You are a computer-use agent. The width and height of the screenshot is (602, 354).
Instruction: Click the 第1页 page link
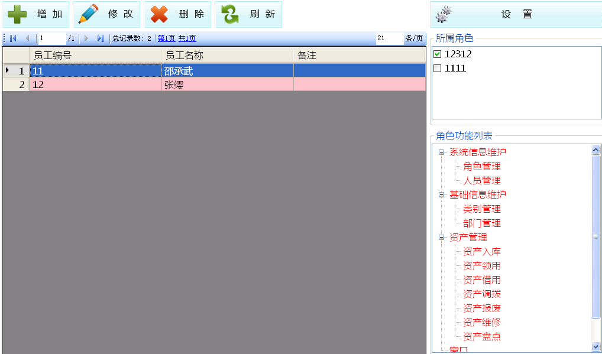166,38
